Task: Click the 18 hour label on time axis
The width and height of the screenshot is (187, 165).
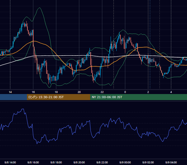Action: (56, 92)
